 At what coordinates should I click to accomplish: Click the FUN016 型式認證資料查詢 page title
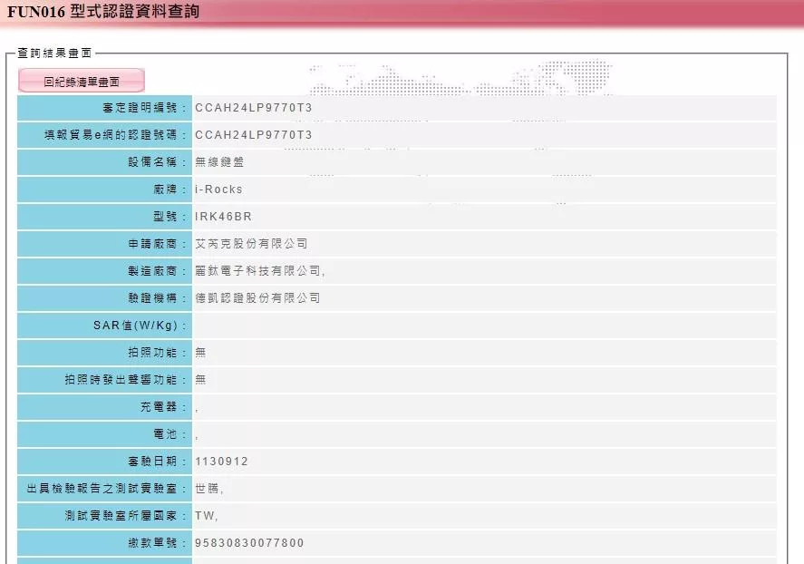[x=104, y=12]
